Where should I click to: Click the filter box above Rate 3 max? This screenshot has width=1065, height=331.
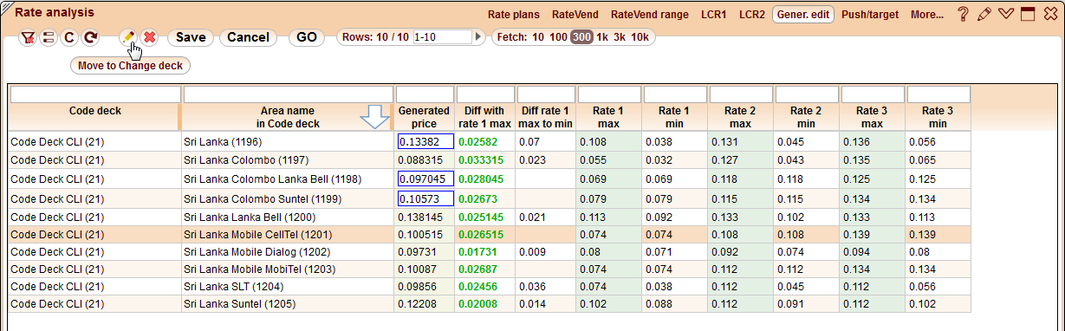coord(873,94)
